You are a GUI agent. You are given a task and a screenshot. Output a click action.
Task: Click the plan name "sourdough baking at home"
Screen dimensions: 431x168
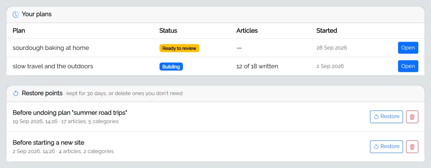point(51,48)
